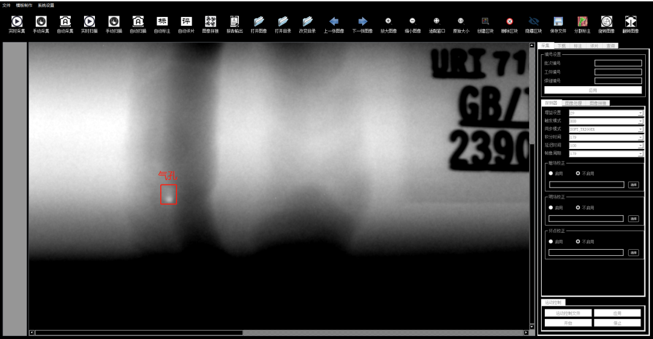Image resolution: width=653 pixels, height=339 pixels.
Task: Toggle 隐藏区块 hide-block eye icon
Action: pyautogui.click(x=533, y=22)
